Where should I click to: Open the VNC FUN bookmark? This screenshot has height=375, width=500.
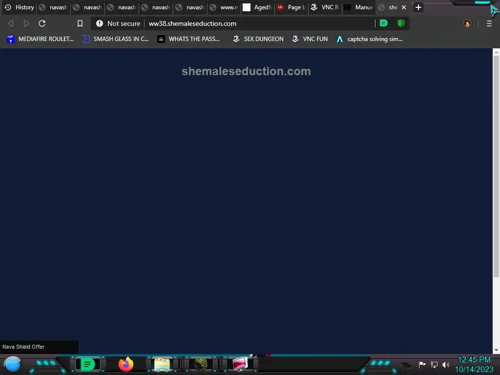(x=310, y=39)
